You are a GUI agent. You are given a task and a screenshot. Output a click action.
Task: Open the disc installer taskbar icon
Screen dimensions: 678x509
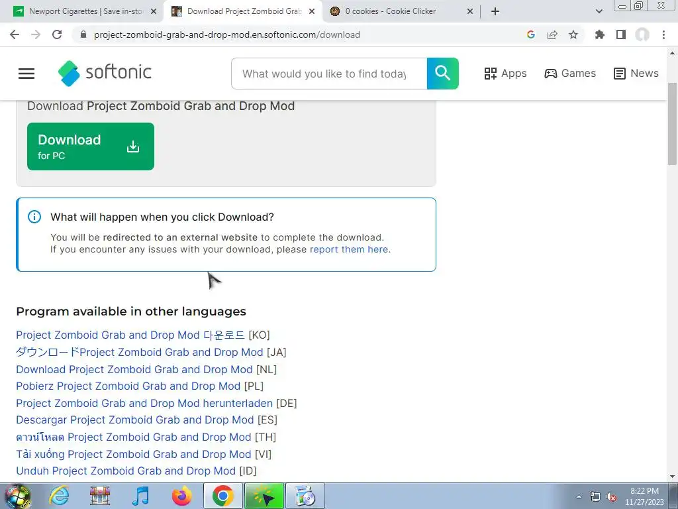pos(305,496)
